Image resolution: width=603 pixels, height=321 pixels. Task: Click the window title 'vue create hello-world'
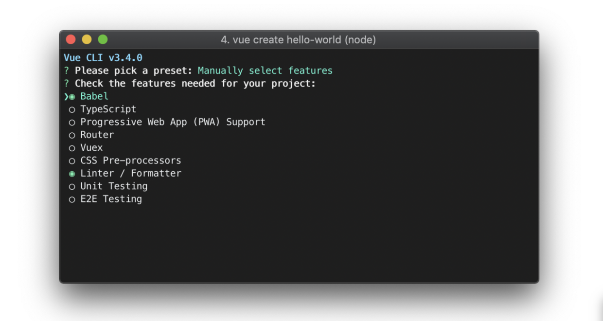[298, 40]
